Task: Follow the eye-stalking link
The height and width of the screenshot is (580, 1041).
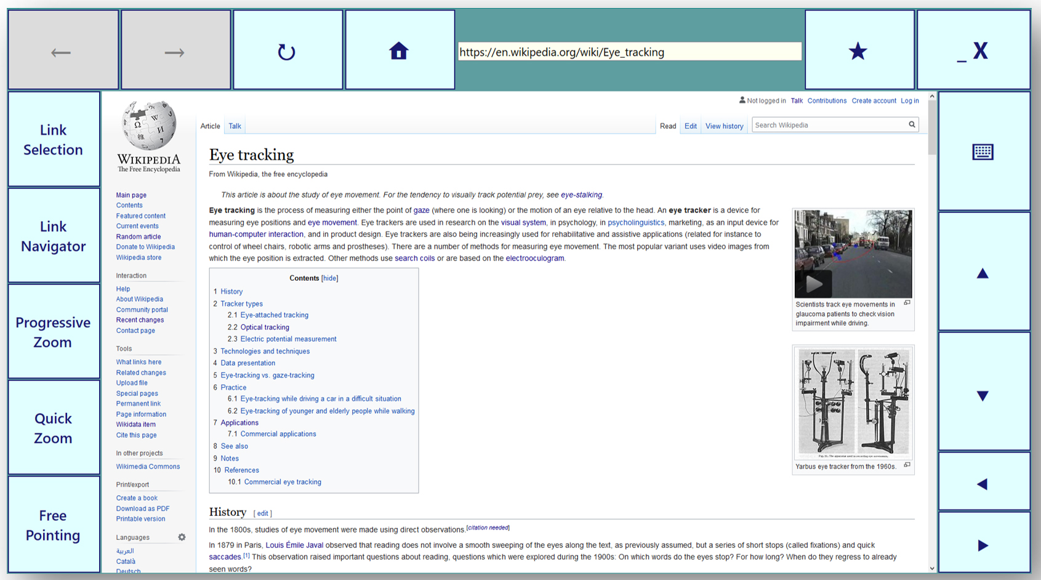Action: pyautogui.click(x=581, y=195)
